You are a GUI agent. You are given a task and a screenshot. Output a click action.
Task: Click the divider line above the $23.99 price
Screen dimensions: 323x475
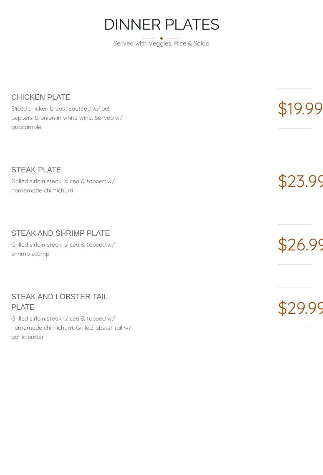click(295, 161)
